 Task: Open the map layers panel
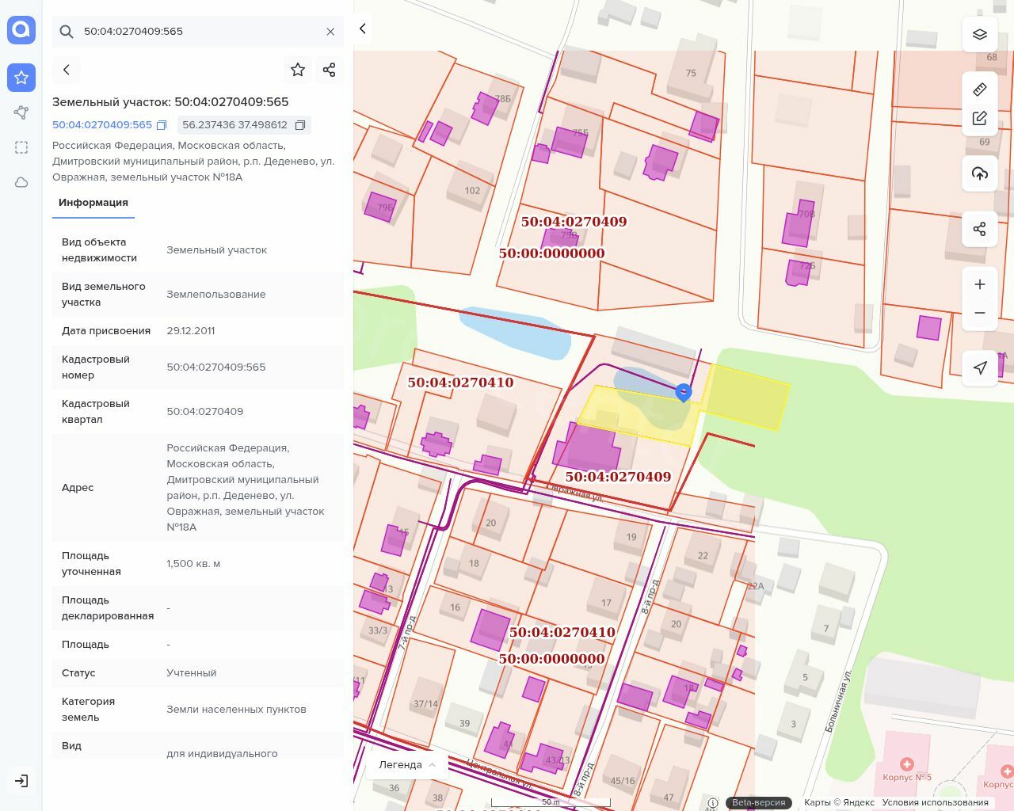(x=980, y=34)
